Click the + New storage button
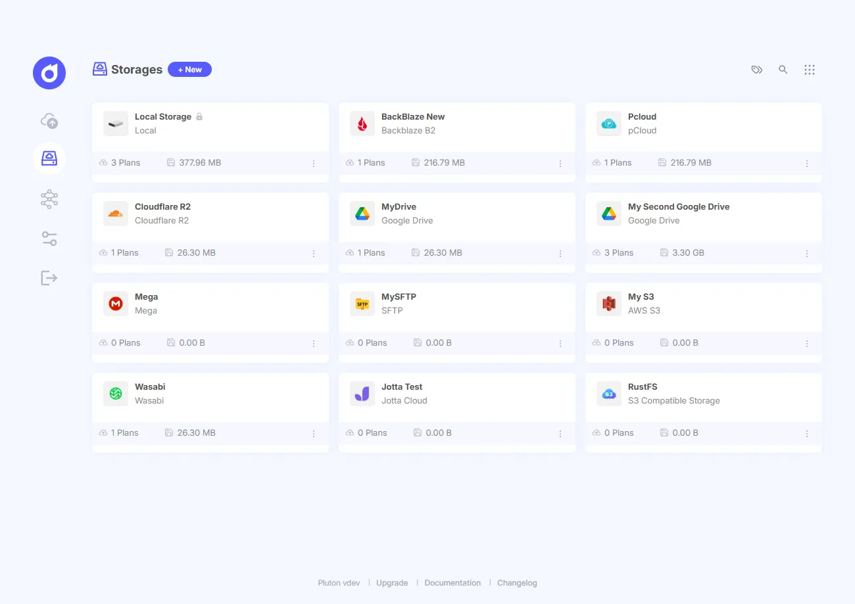855x604 pixels. 189,70
